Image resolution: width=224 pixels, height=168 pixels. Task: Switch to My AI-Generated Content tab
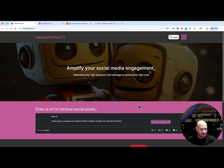click(x=79, y=23)
